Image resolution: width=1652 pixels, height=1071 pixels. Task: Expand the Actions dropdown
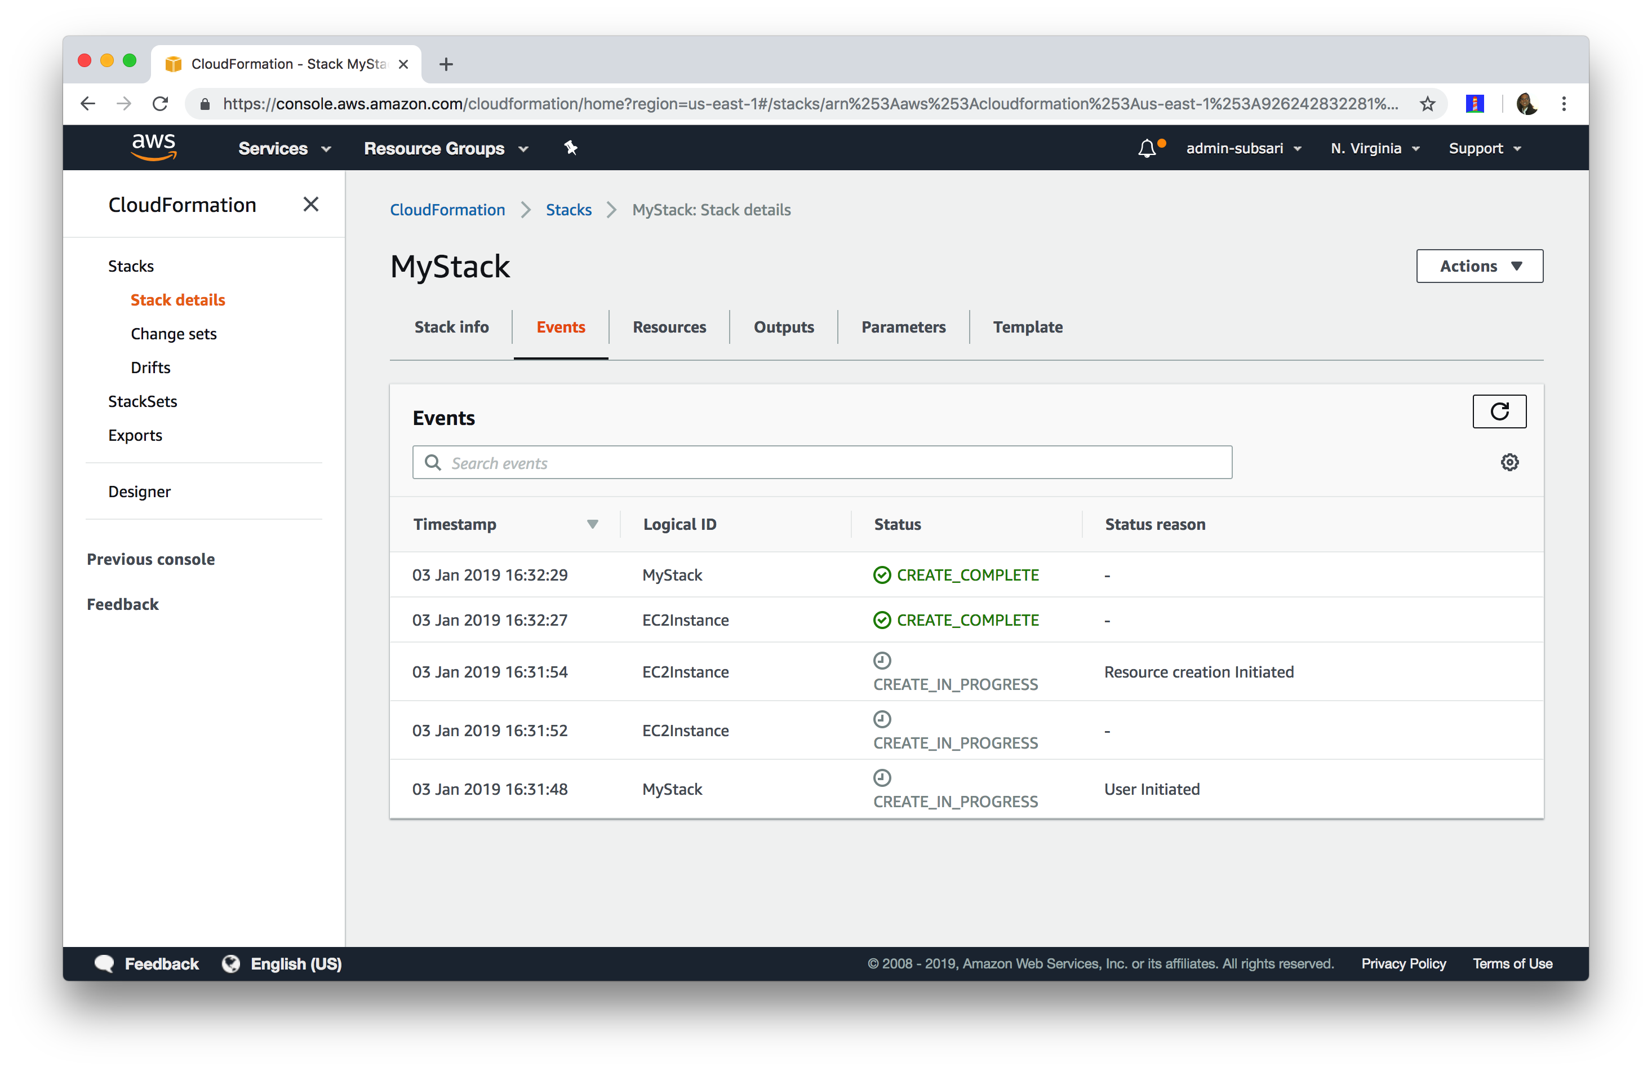click(x=1478, y=266)
